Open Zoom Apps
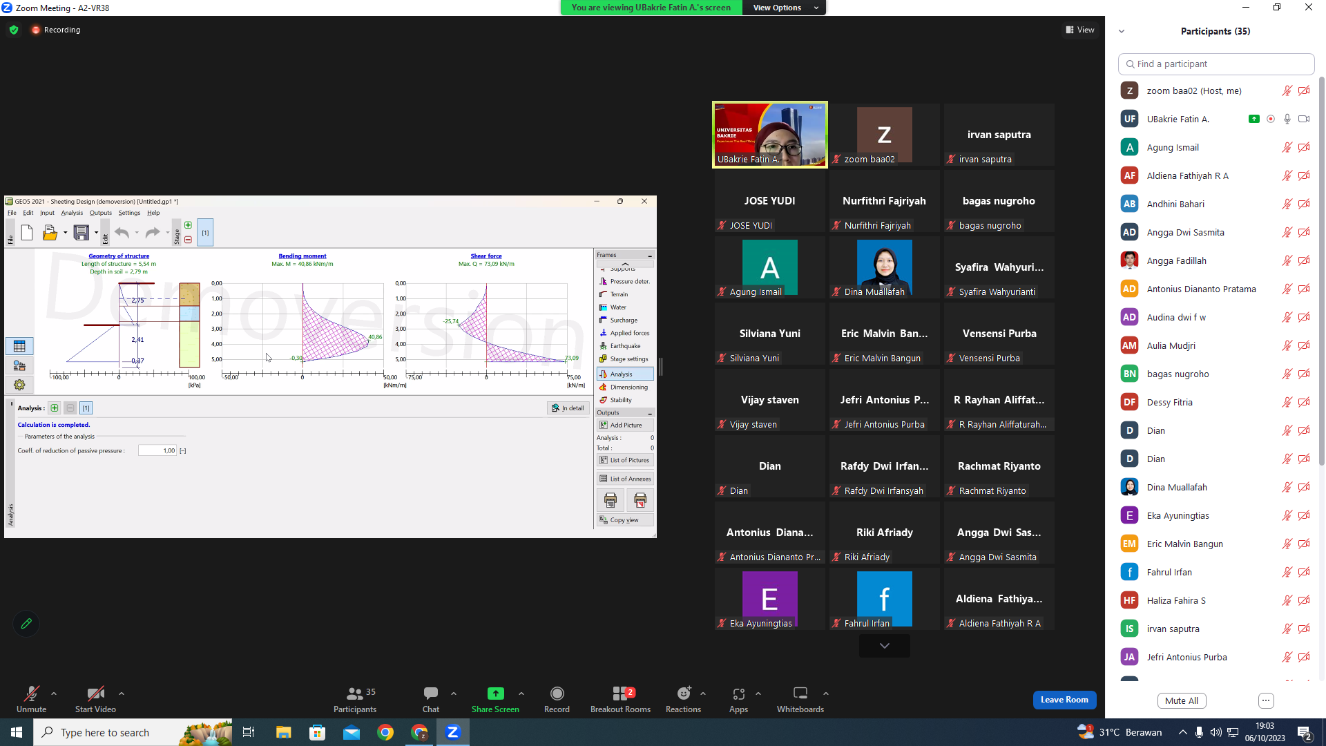The width and height of the screenshot is (1326, 746). (x=738, y=699)
